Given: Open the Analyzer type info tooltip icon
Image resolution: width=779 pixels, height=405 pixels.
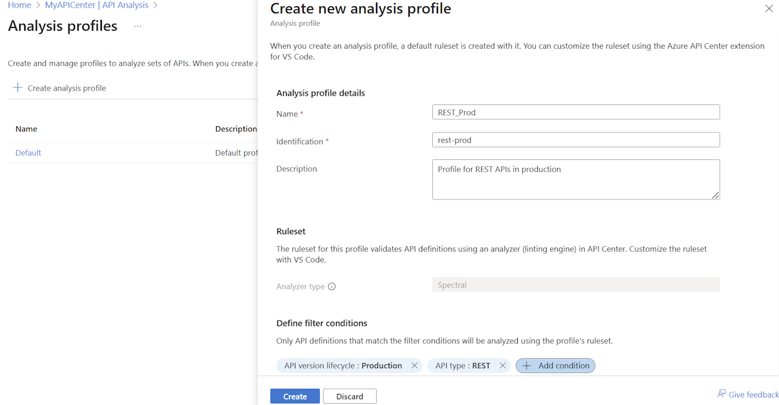Looking at the screenshot, I should click(332, 286).
